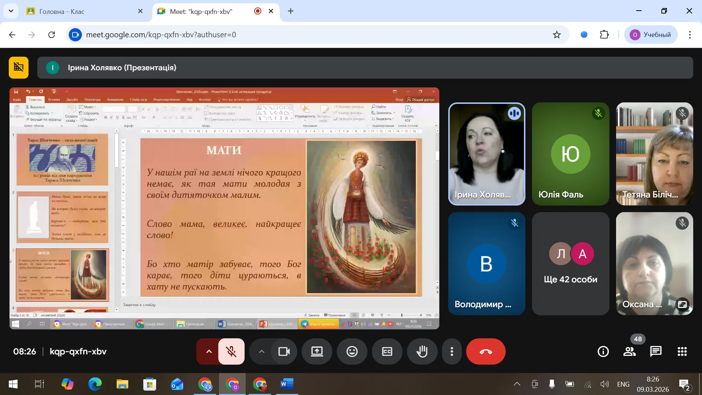Image resolution: width=702 pixels, height=395 pixels.
Task: Open the chat with everyone panel
Action: (x=656, y=351)
